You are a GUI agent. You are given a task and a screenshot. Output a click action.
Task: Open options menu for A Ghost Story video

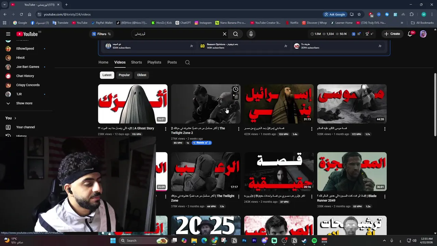tap(166, 129)
